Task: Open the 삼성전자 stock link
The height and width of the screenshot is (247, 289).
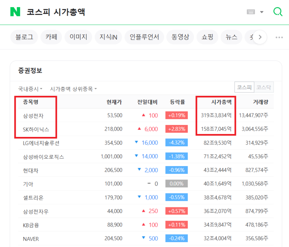Action: (33, 116)
